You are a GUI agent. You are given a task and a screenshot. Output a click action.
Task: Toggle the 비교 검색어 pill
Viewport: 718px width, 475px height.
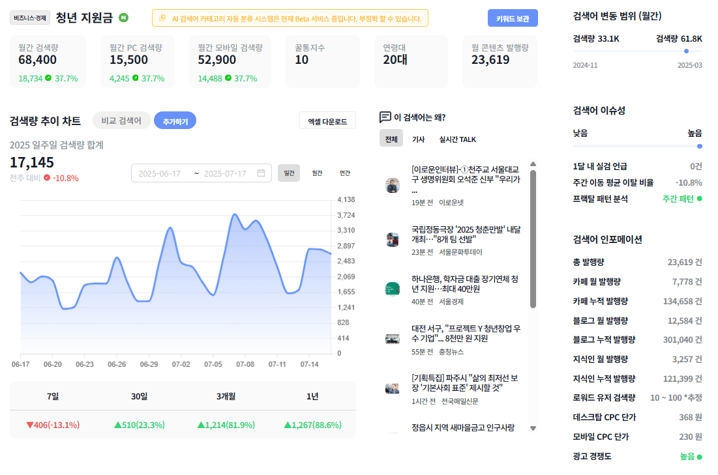[121, 121]
